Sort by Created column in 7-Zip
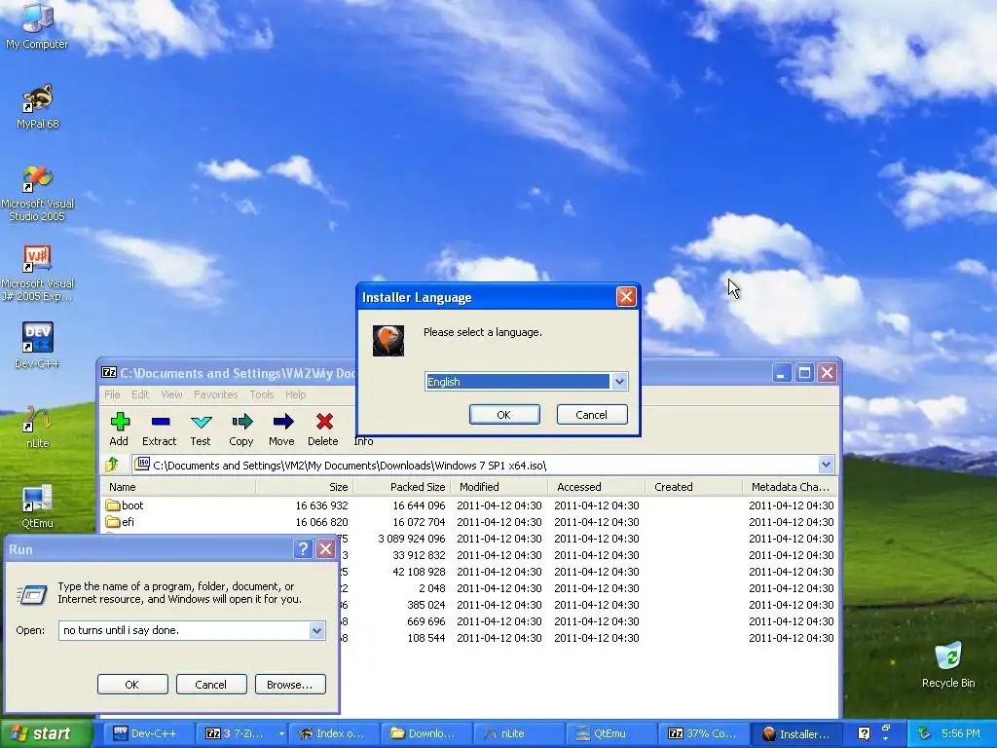 [693, 487]
